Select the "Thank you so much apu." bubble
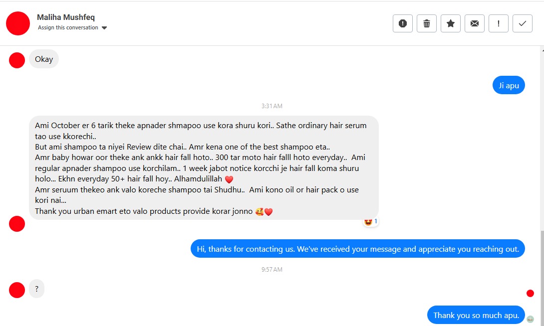Screen dimensions: 544x326 click(x=475, y=315)
